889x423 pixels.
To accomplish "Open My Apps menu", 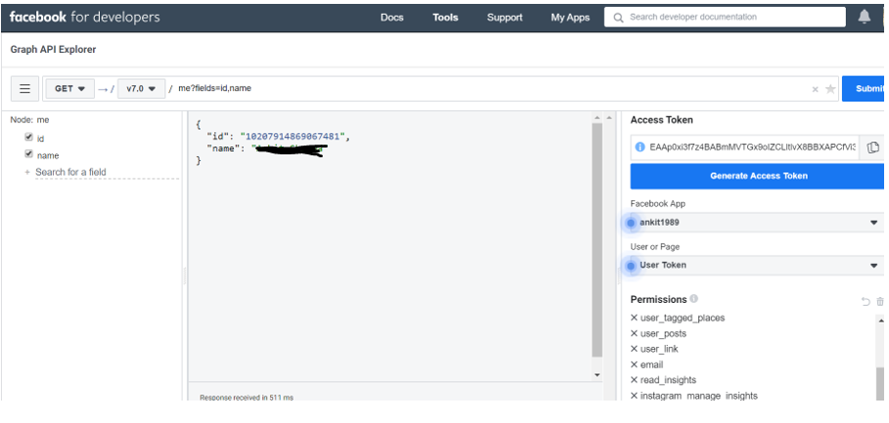I will pyautogui.click(x=570, y=18).
